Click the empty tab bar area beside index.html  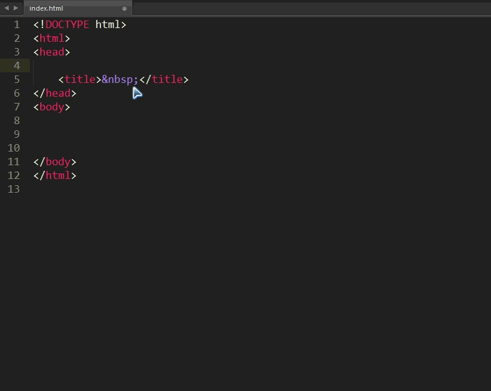(312, 9)
